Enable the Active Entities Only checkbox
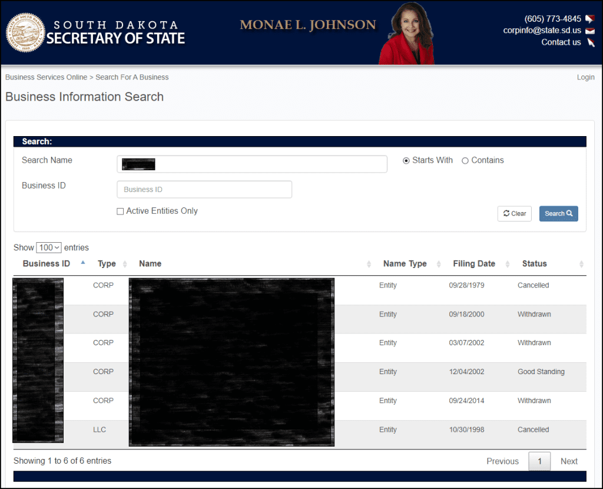603x489 pixels. pyautogui.click(x=120, y=211)
